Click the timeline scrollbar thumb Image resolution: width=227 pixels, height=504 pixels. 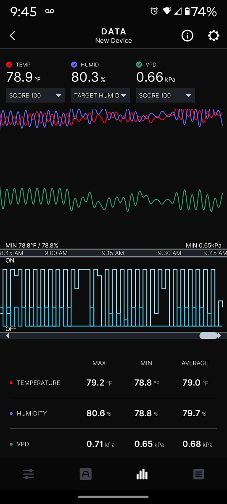click(209, 336)
